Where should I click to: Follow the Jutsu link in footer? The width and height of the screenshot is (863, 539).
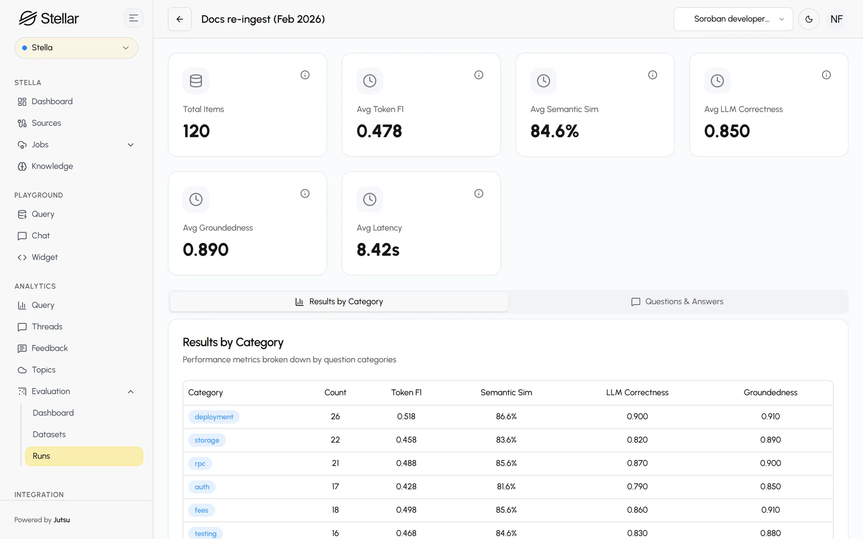pyautogui.click(x=62, y=520)
